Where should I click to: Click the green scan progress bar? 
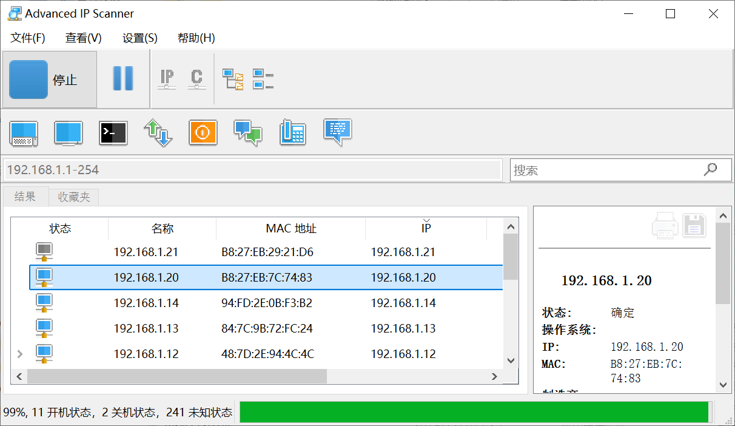point(474,412)
